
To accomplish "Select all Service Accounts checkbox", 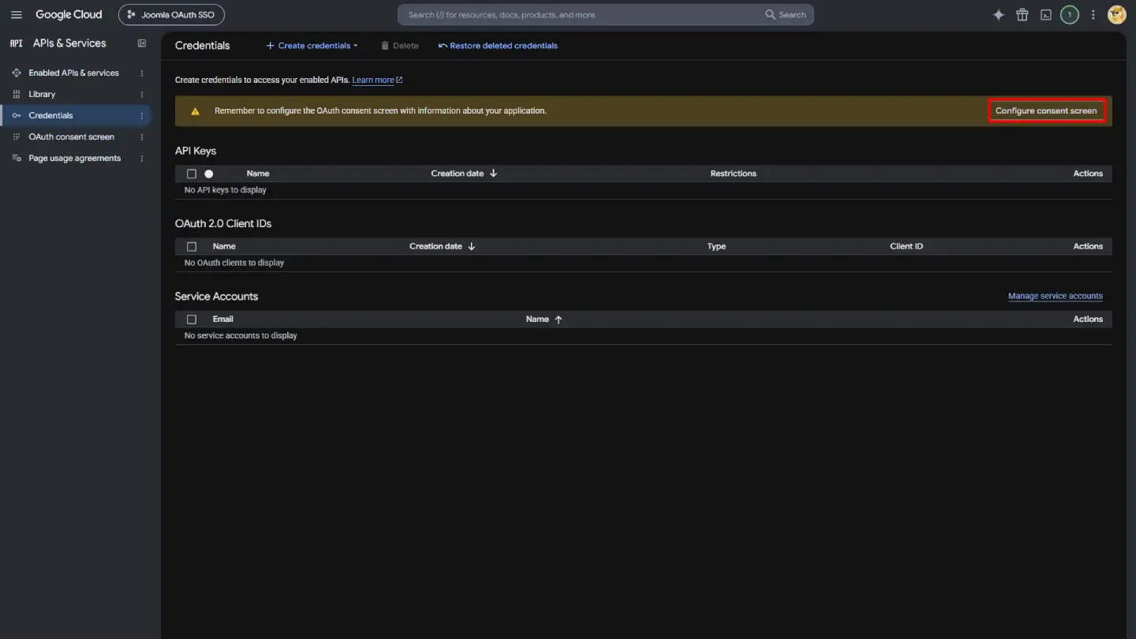I will pos(192,319).
